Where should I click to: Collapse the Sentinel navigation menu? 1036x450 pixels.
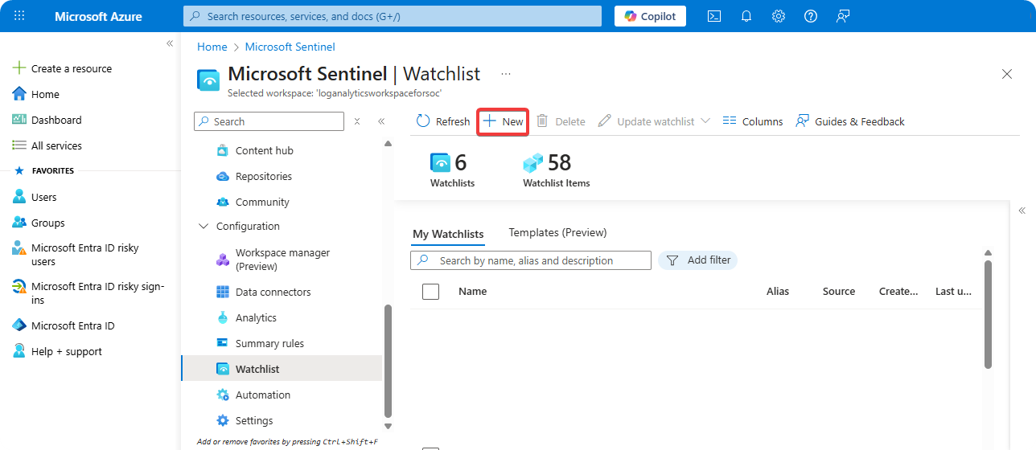point(381,121)
